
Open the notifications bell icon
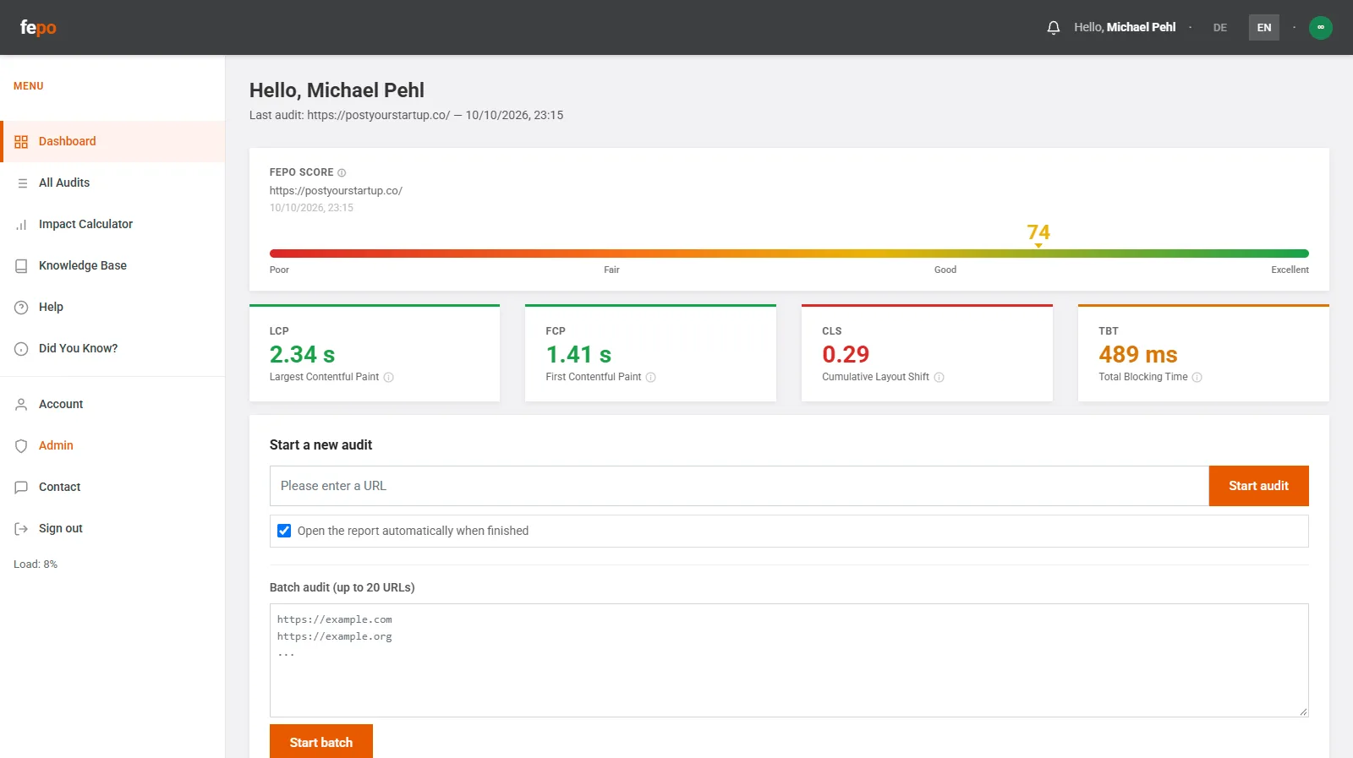1053,28
